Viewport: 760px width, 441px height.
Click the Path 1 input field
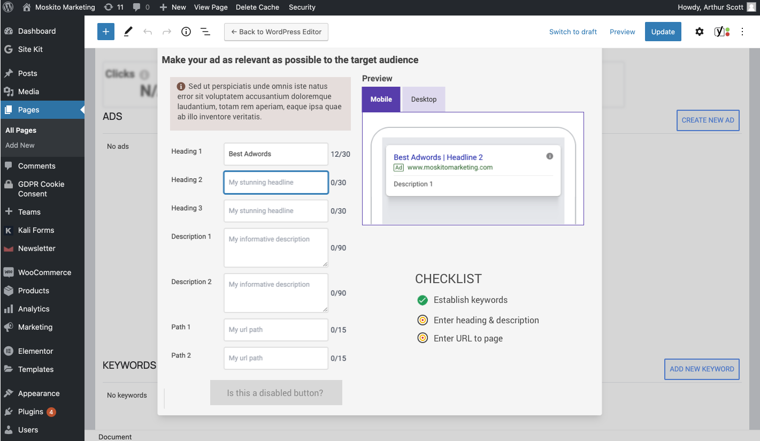pyautogui.click(x=276, y=330)
